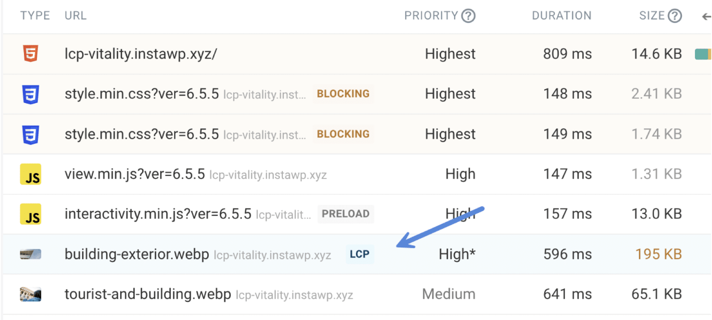Click the building-exterior.webp image thumbnail
This screenshot has width=712, height=320.
pyautogui.click(x=30, y=254)
